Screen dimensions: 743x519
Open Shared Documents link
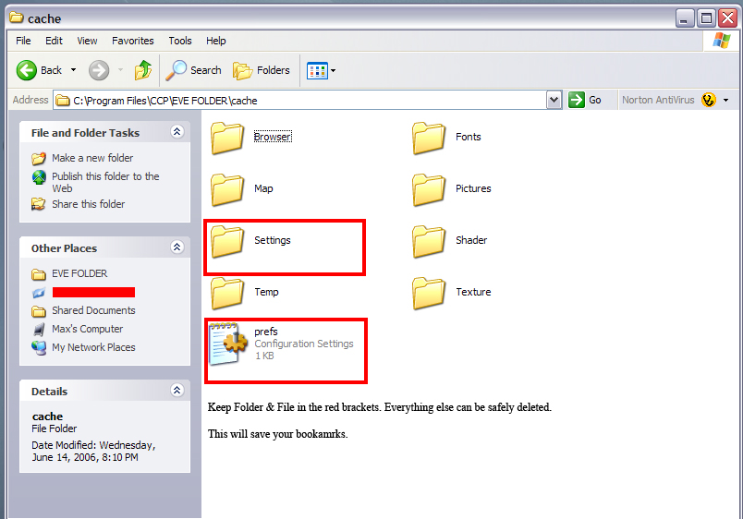(x=93, y=310)
